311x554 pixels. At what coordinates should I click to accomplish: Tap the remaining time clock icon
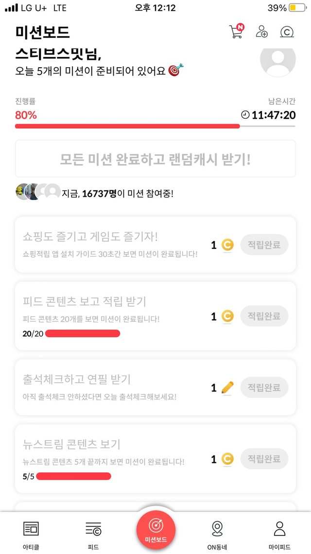tap(245, 115)
